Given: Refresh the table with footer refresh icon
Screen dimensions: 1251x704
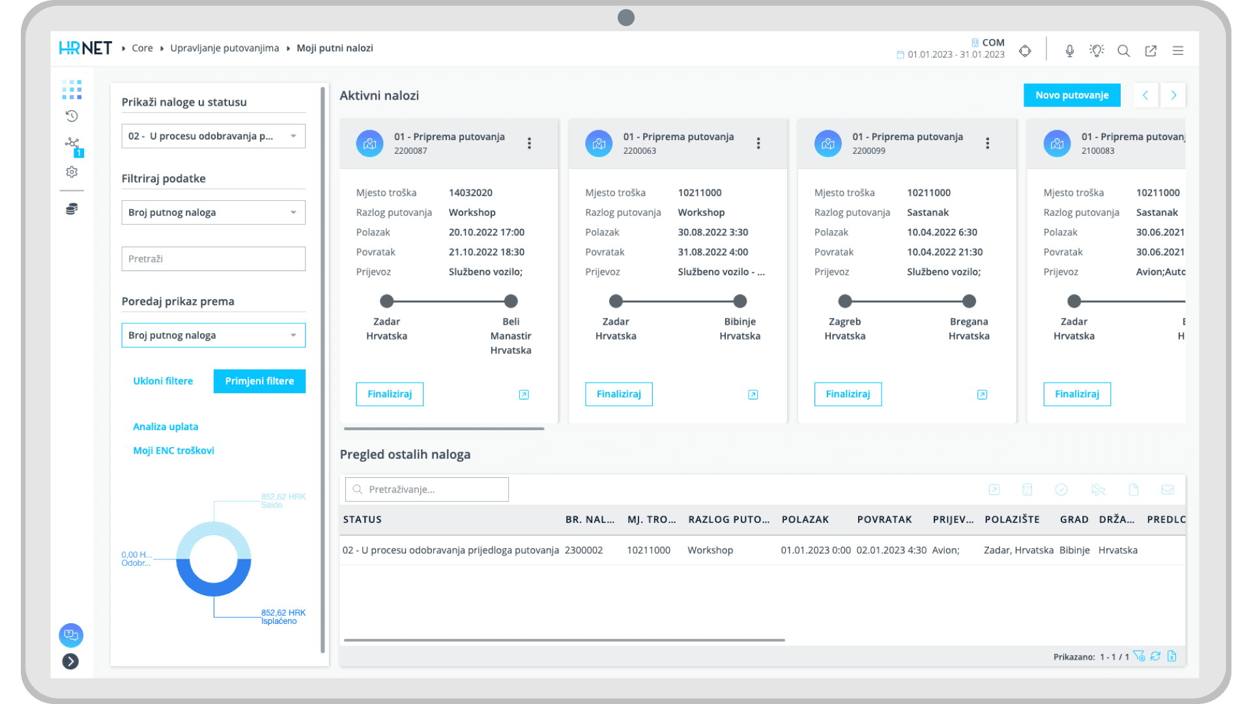Looking at the screenshot, I should (x=1155, y=656).
